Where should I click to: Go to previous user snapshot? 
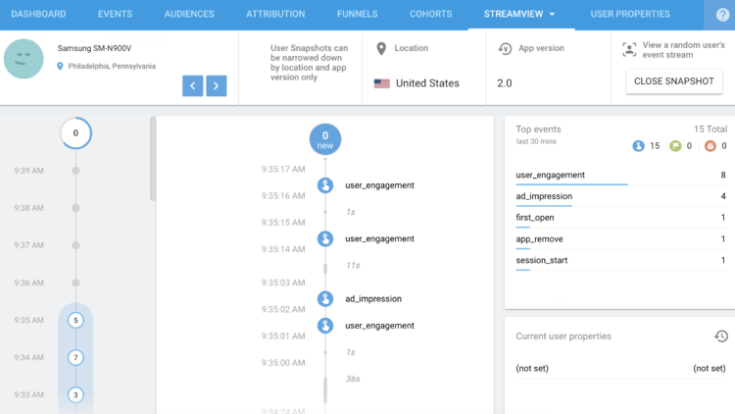point(193,86)
